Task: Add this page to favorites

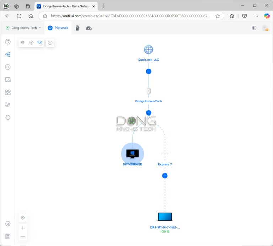Action: (x=218, y=16)
